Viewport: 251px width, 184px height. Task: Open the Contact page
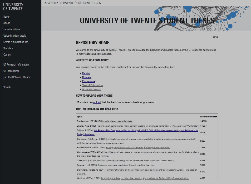click(7, 54)
